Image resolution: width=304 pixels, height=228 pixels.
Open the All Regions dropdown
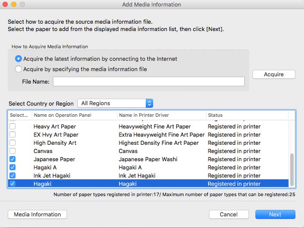click(115, 103)
